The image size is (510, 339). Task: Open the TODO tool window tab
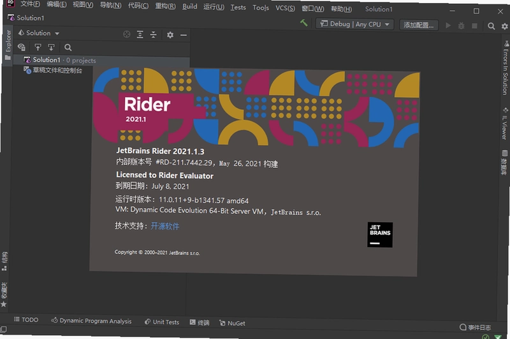(26, 319)
